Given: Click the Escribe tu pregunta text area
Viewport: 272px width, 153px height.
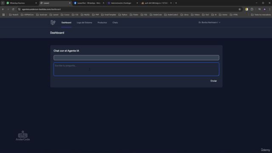Looking at the screenshot, I should (x=136, y=69).
